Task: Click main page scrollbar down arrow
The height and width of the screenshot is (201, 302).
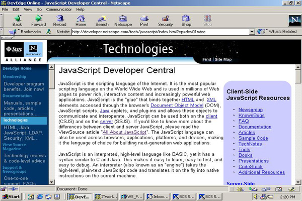Action: (x=298, y=182)
